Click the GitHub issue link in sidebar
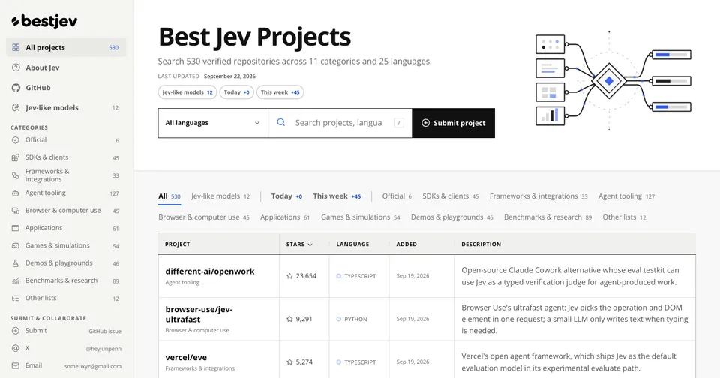 (105, 331)
